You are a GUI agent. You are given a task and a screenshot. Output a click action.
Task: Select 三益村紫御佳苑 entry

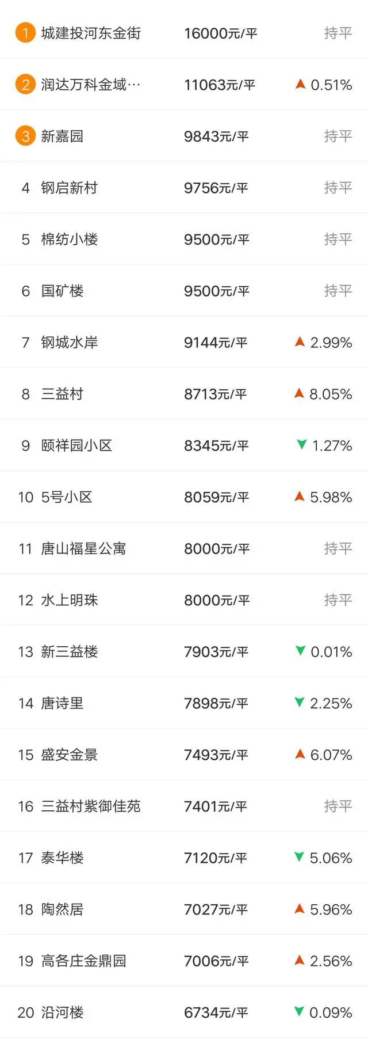point(184,806)
